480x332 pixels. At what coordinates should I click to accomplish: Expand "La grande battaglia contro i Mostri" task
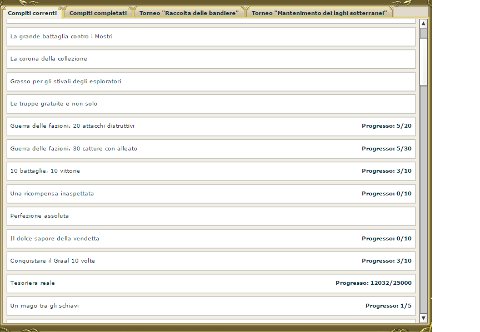click(x=211, y=37)
